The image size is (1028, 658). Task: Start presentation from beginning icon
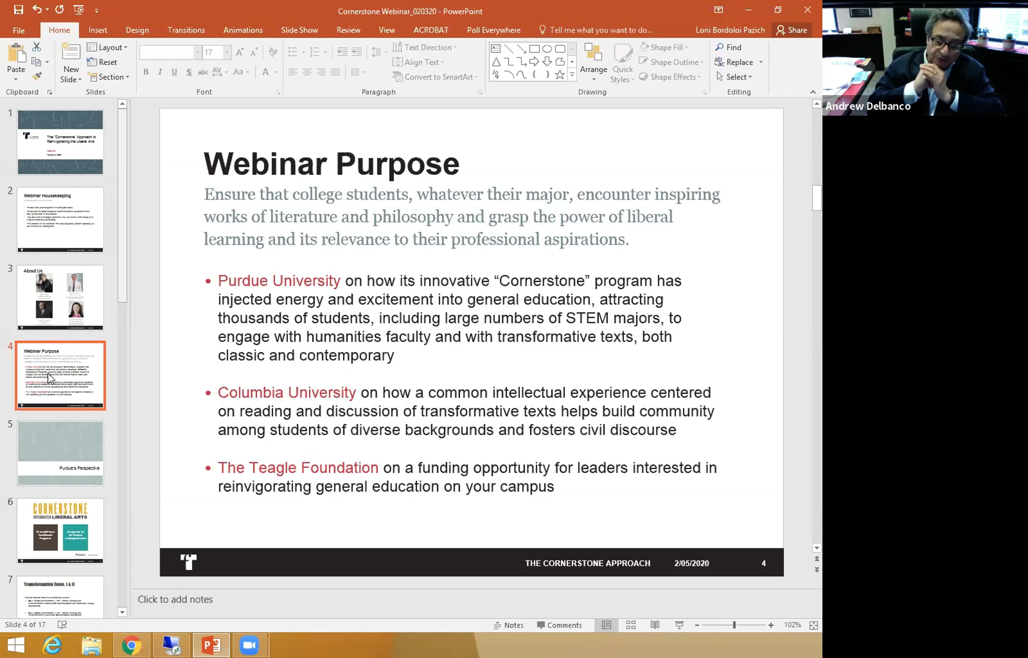[x=78, y=10]
